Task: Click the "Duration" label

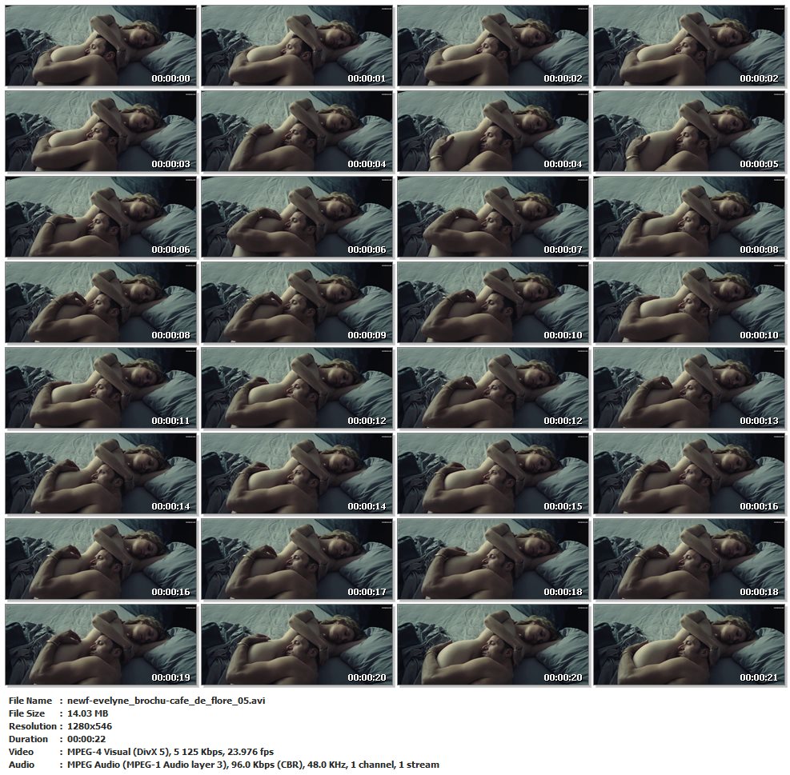Action: point(28,739)
